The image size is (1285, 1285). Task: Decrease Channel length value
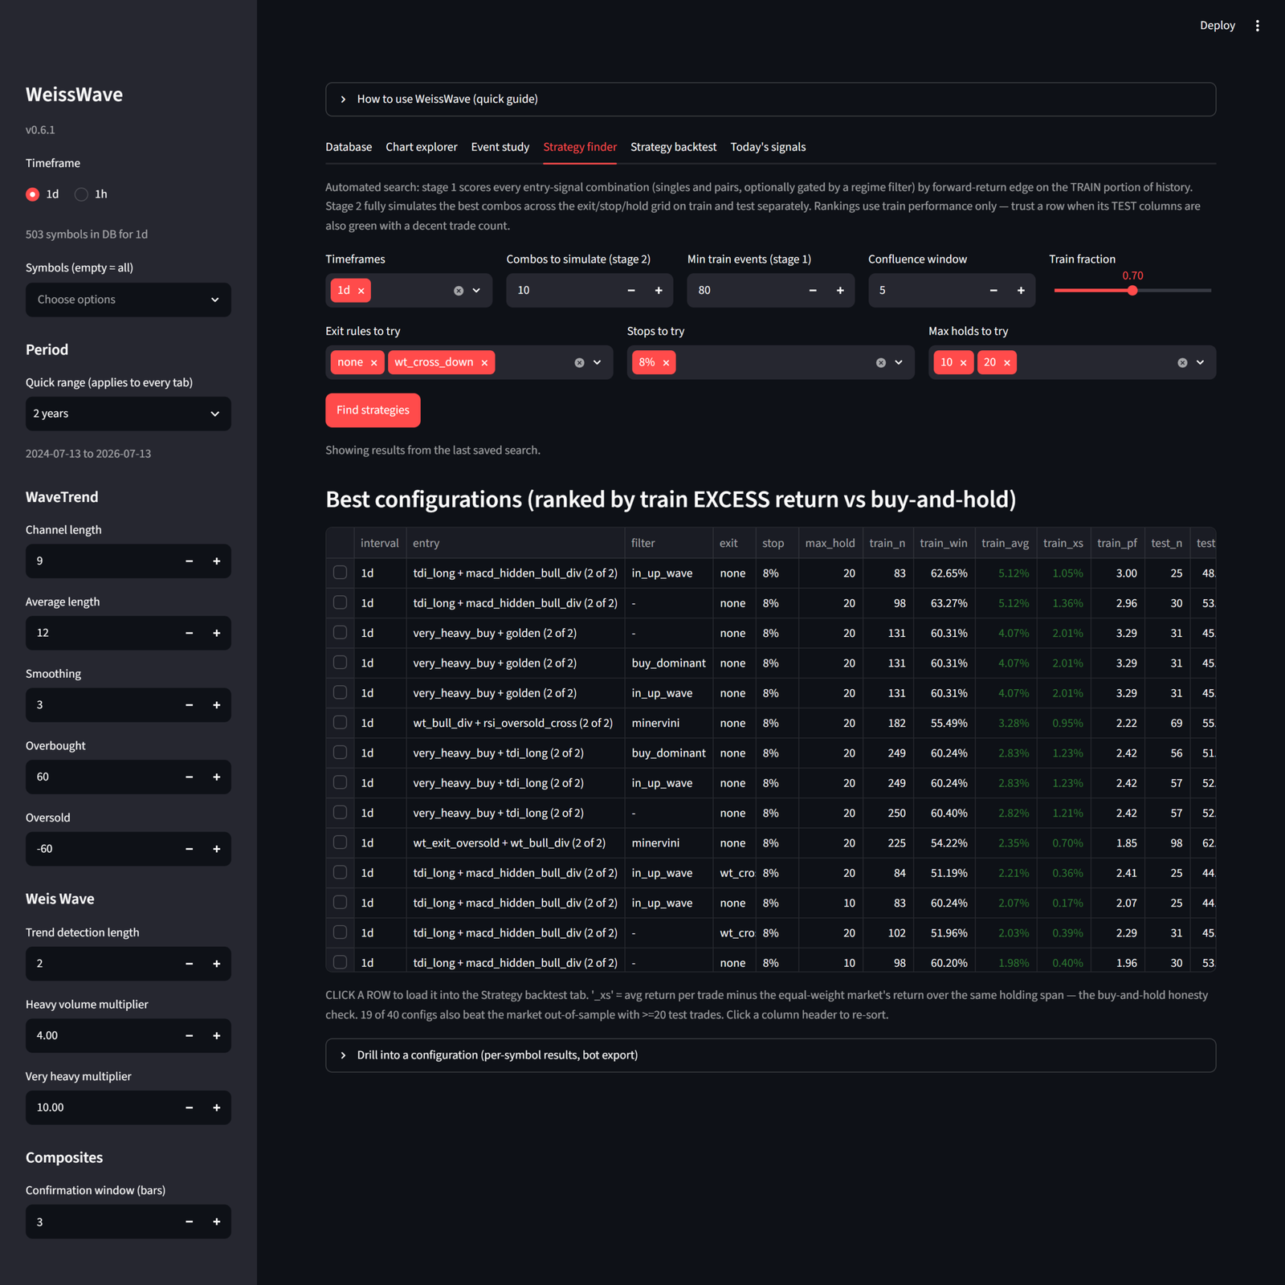[x=190, y=561]
